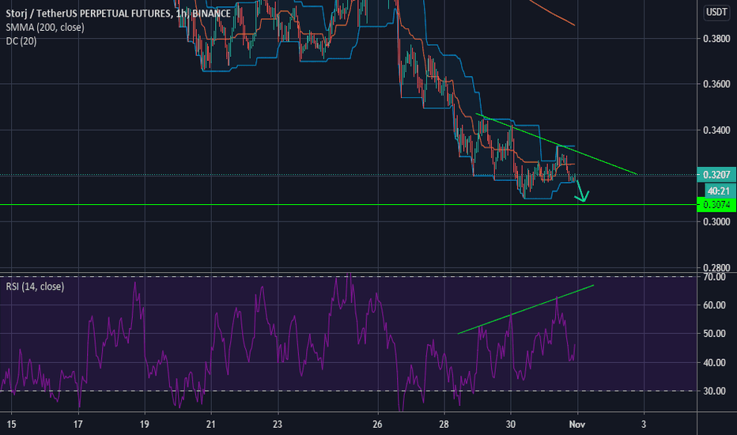Click the 0.3000 price axis label

(x=716, y=221)
